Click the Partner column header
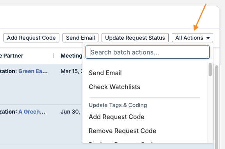The height and width of the screenshot is (149, 225). point(11,56)
